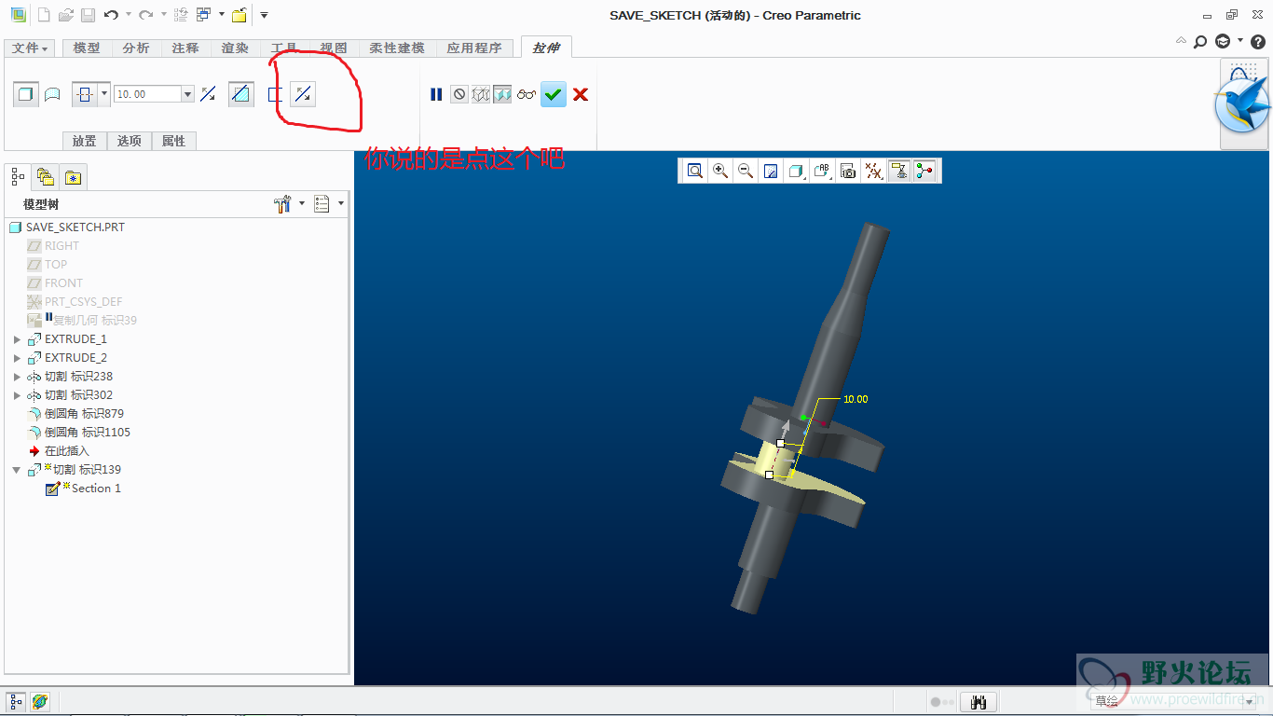
Task: Redo the last undone action
Action: [x=145, y=15]
